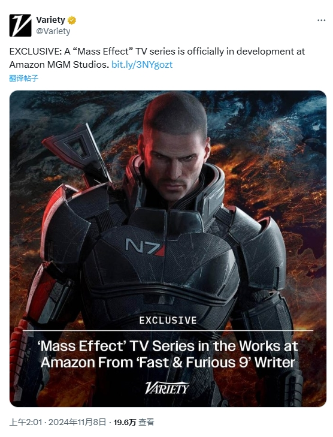The image size is (333, 437).
Task: Click the 'Fast & Furious 9' Writer headline line
Action: 168,363
